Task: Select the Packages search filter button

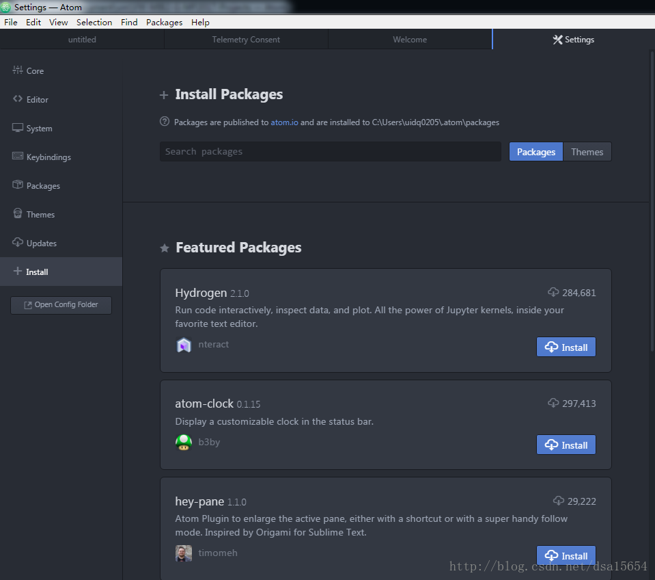Action: [536, 152]
